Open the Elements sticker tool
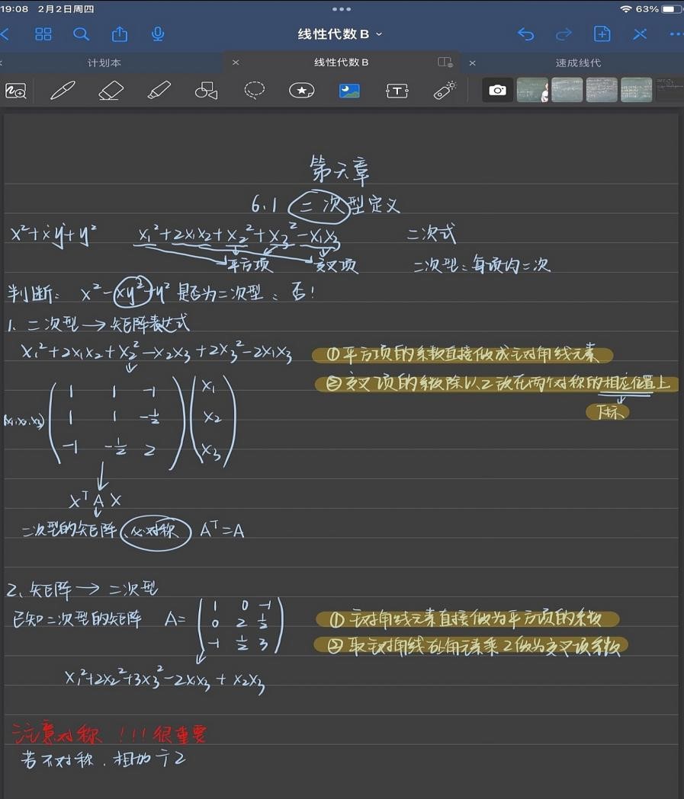This screenshot has width=684, height=799. click(x=302, y=91)
